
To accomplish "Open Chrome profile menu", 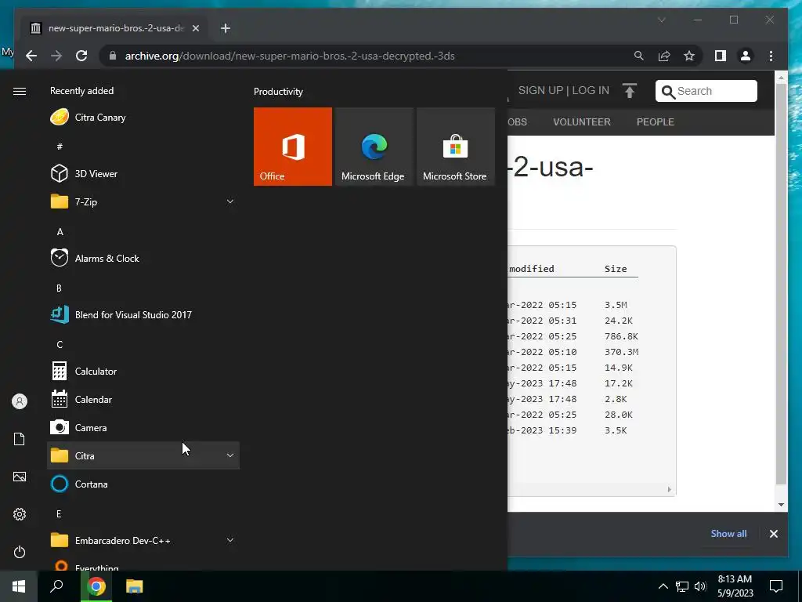I will pos(746,56).
